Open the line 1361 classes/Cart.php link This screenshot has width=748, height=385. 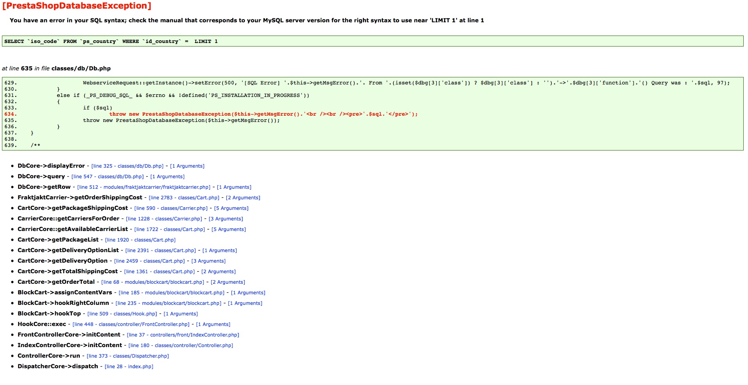click(160, 272)
